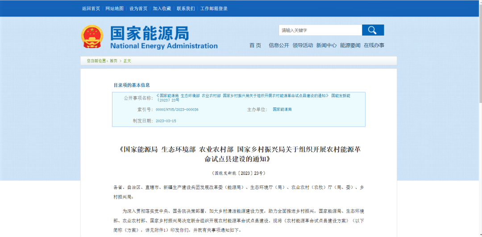The height and width of the screenshot is (237, 482).
Task: Click the 制发日期 label
Action: [143, 121]
